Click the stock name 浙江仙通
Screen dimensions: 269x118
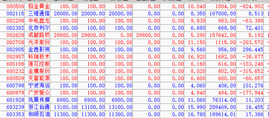pyautogui.click(x=39, y=107)
